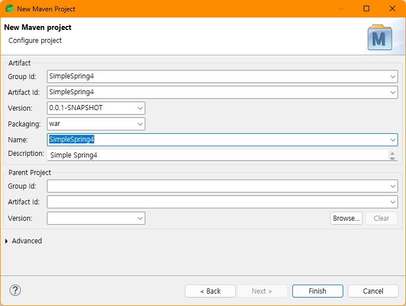Maximize the New Maven Project window
This screenshot has height=306, width=406.
(366, 8)
